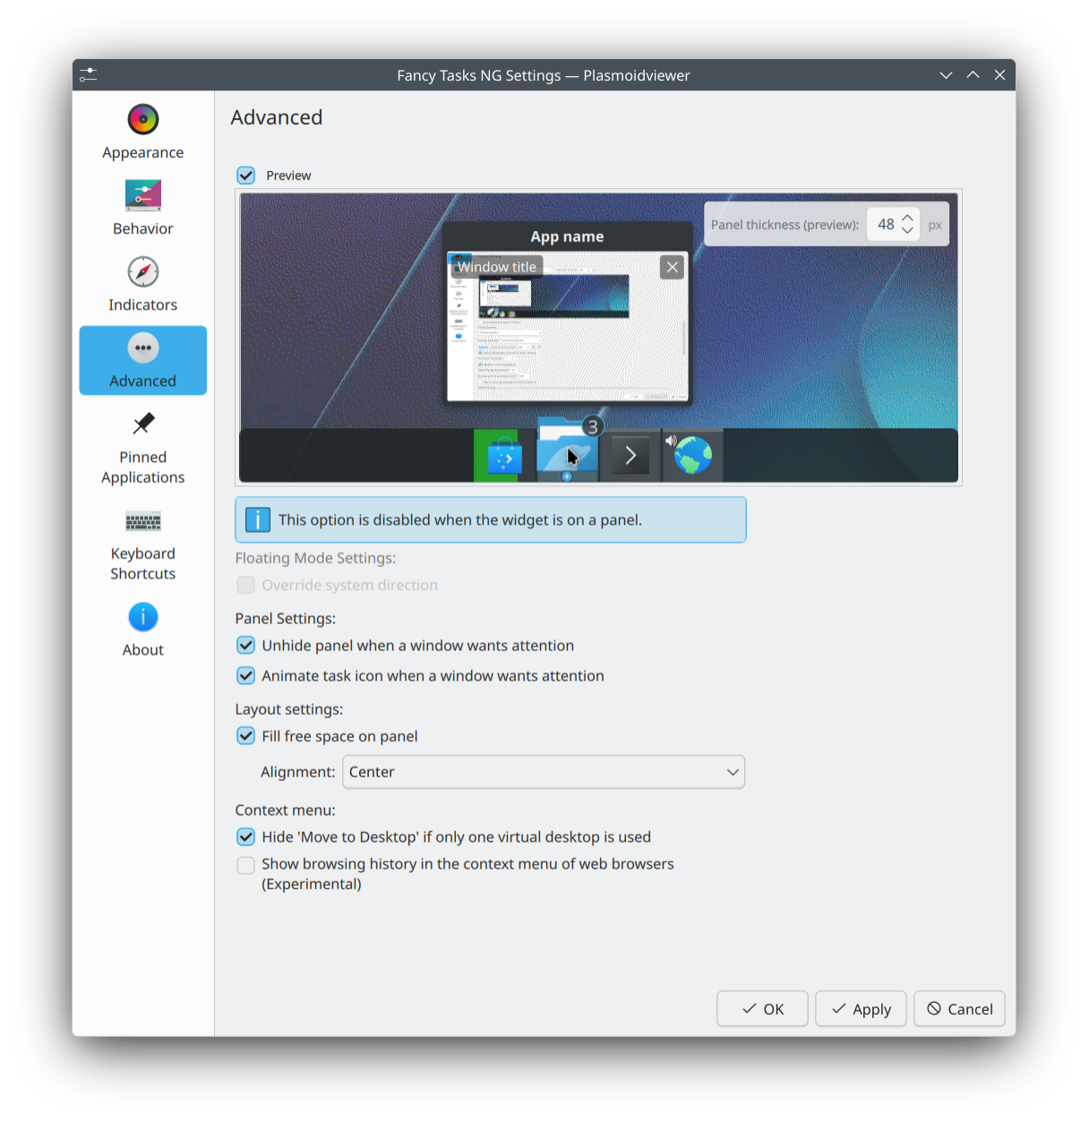Viewport: 1089px width, 1122px height.
Task: Click the globe browser icon in preview panel
Action: point(692,456)
